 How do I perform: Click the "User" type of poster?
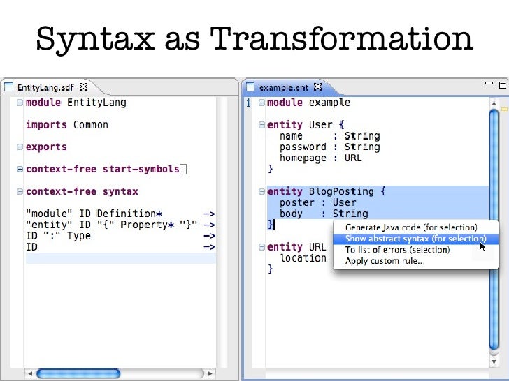344,203
